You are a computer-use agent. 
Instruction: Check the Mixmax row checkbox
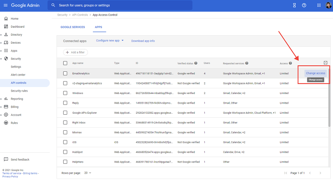tap(65, 132)
